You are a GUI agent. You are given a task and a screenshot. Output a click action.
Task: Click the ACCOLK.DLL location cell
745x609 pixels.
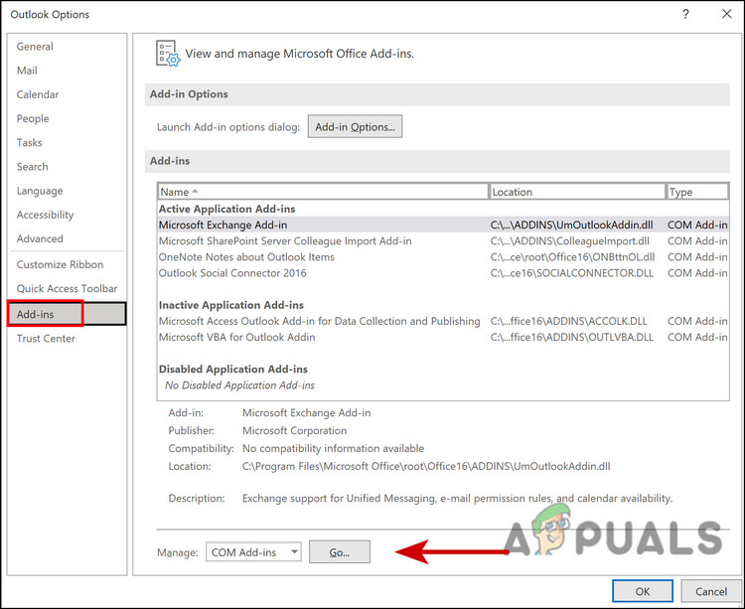[569, 322]
